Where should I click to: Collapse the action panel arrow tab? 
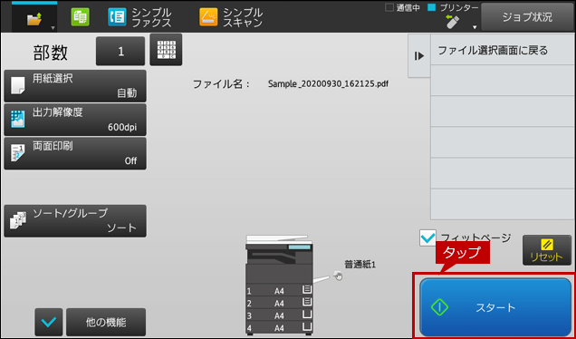tap(419, 56)
